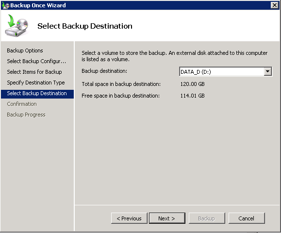Return to Specify Destination Type step
281x233 pixels.
(36, 83)
